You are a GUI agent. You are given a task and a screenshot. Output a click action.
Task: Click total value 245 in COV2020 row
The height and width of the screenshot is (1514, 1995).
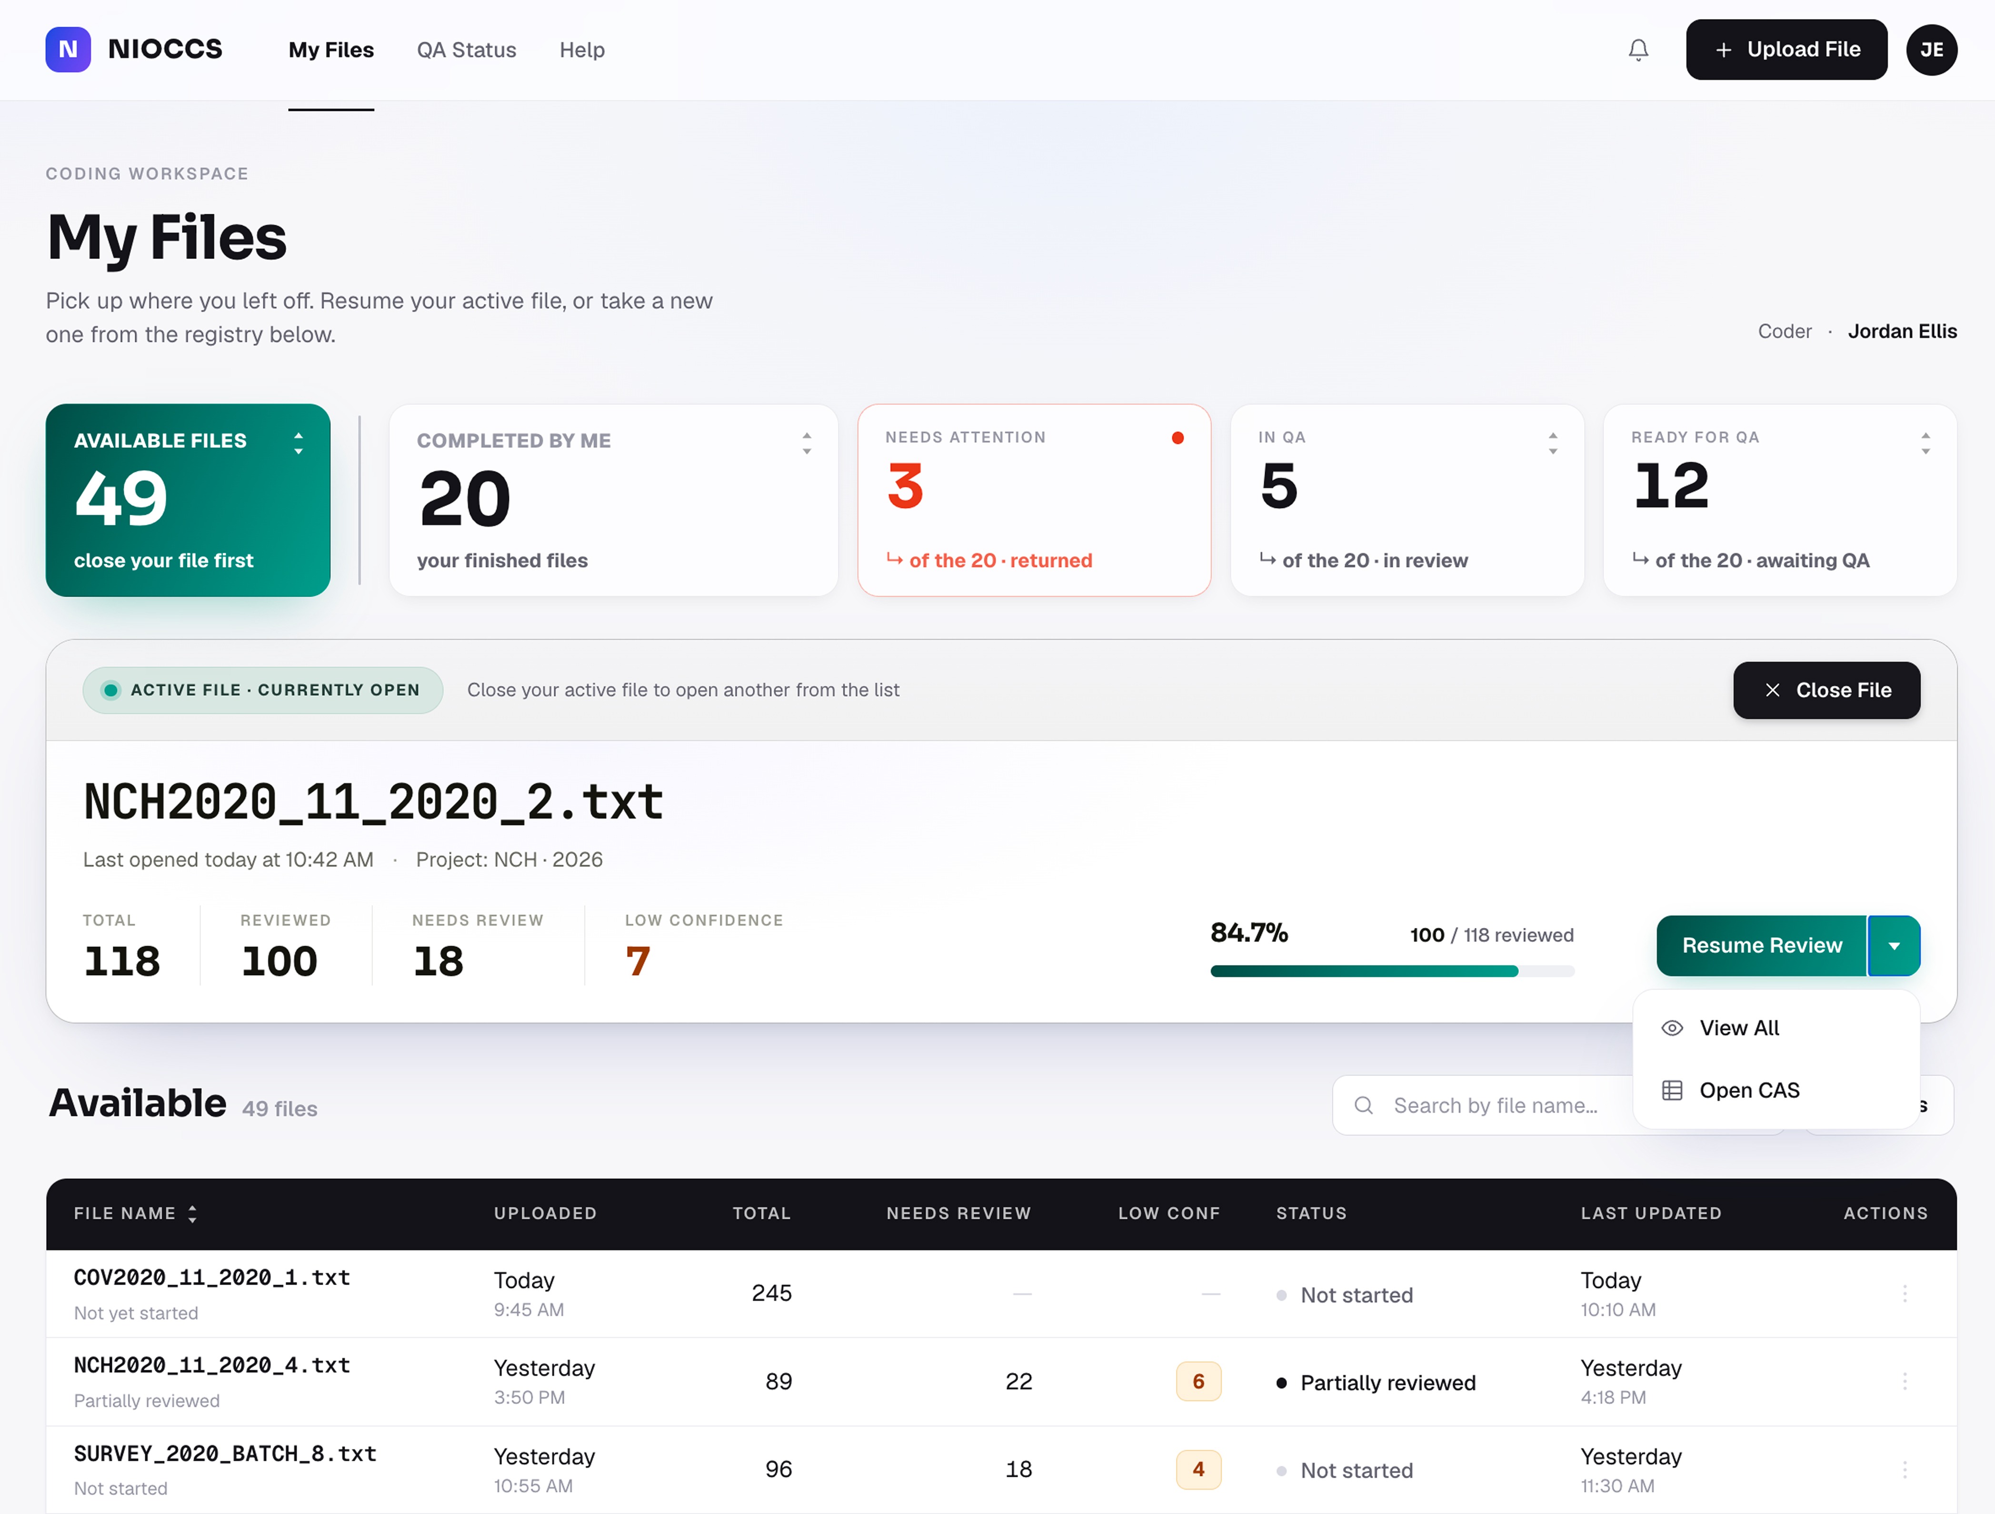[771, 1293]
